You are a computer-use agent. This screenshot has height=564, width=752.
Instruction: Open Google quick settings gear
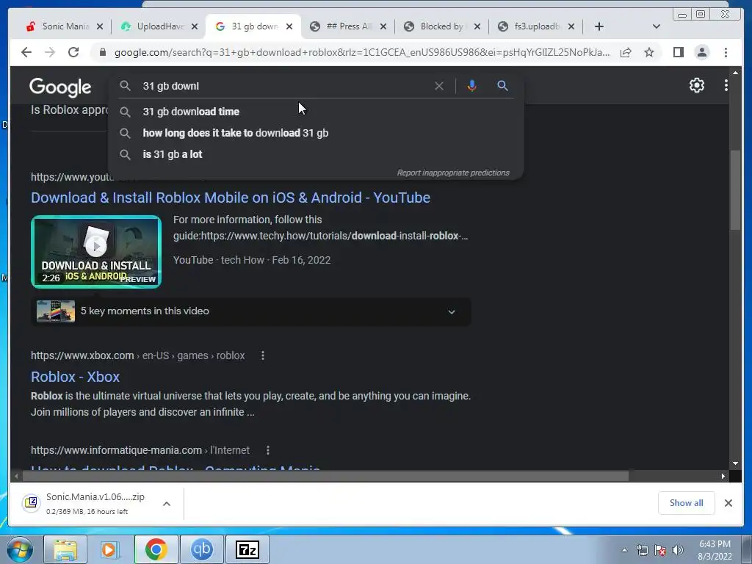[x=697, y=85]
